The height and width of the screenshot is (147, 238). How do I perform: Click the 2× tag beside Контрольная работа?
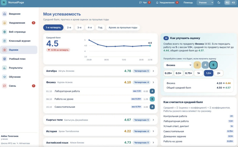click(232, 116)
